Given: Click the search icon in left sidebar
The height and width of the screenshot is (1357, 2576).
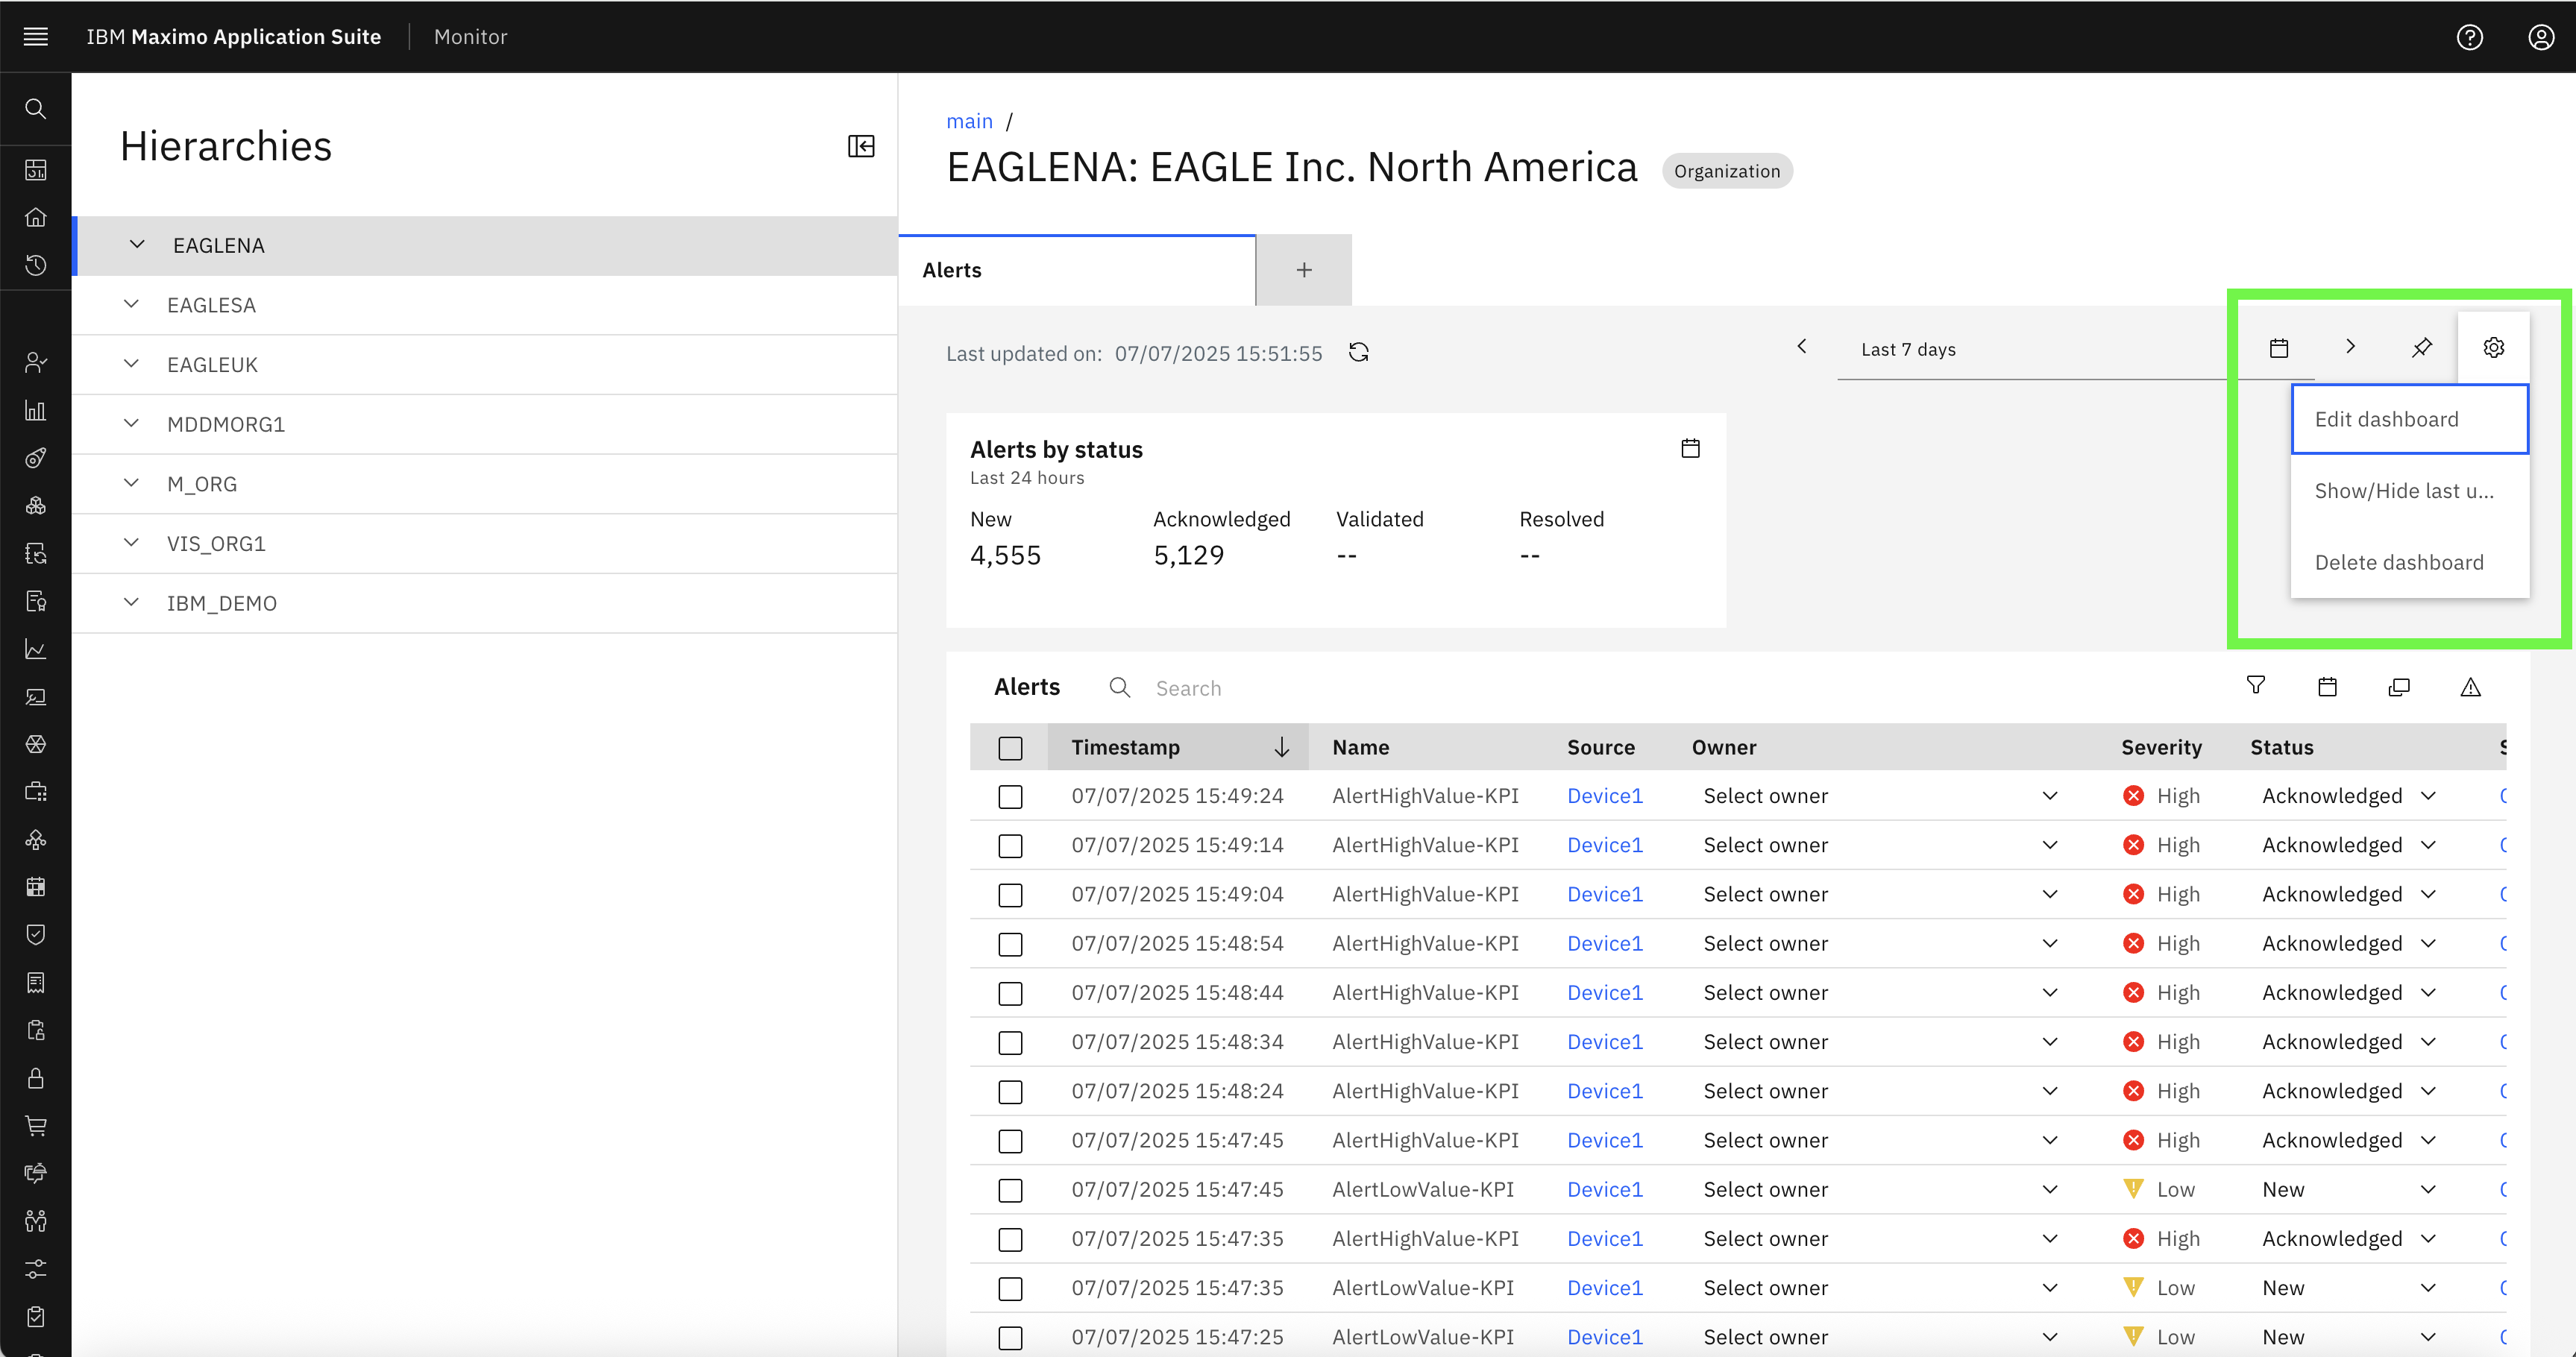Looking at the screenshot, I should pos(36,109).
